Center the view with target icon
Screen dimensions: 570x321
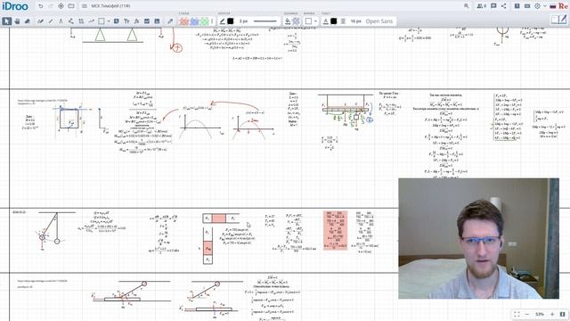(61, 6)
